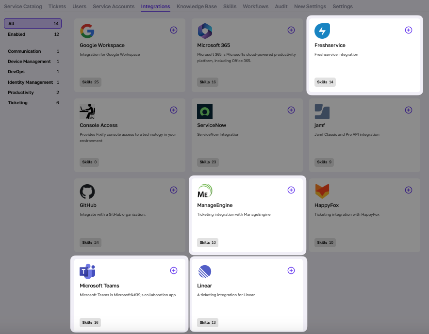Select the jamf icon

point(323,111)
